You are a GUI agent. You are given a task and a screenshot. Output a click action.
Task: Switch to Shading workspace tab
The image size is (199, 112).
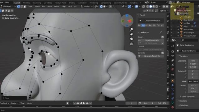(72, 3)
